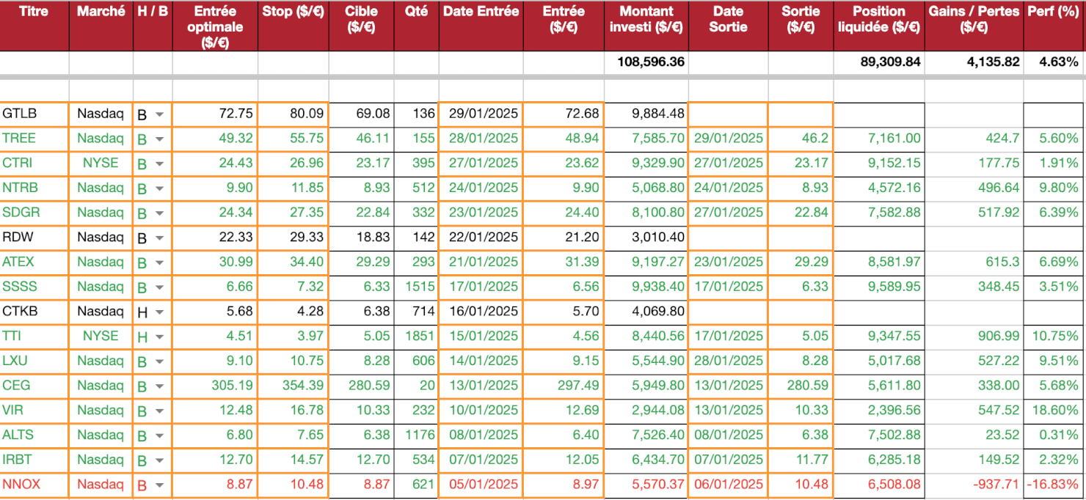Click TTI gain value 906.99
Screen dimensions: 1086x500
974,337
